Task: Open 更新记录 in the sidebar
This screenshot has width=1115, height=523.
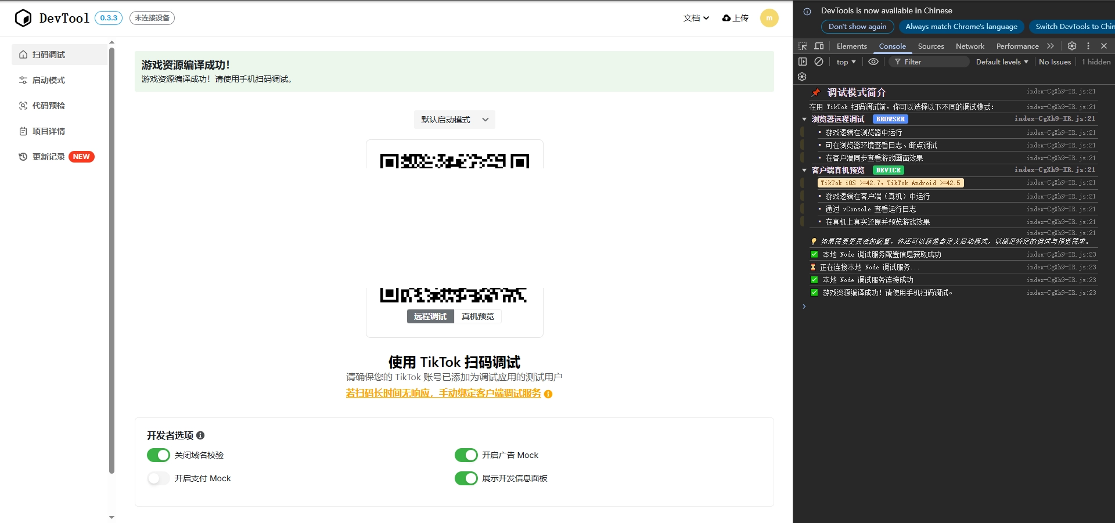Action: (59, 157)
